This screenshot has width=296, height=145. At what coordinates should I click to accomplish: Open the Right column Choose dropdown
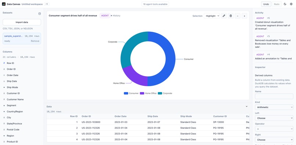tap(274, 140)
